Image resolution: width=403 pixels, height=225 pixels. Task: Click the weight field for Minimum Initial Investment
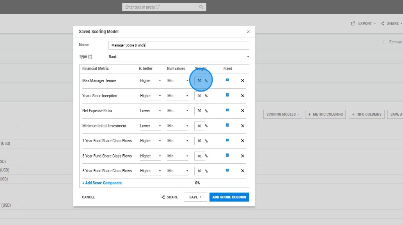[199, 126]
